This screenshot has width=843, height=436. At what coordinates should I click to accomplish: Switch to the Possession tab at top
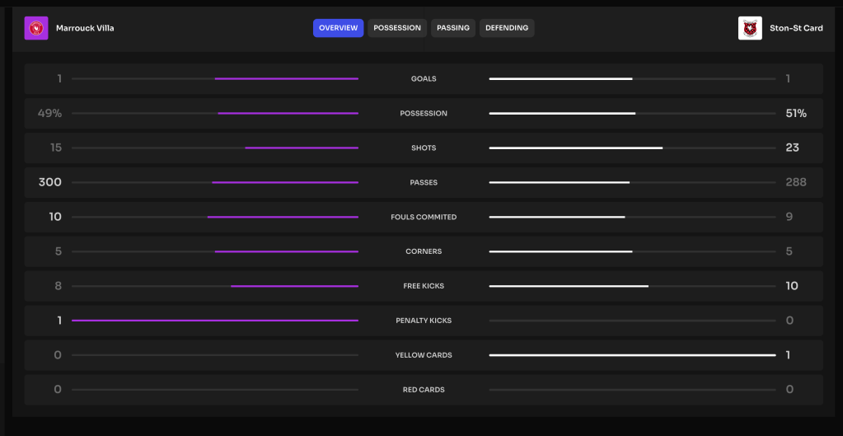(397, 28)
